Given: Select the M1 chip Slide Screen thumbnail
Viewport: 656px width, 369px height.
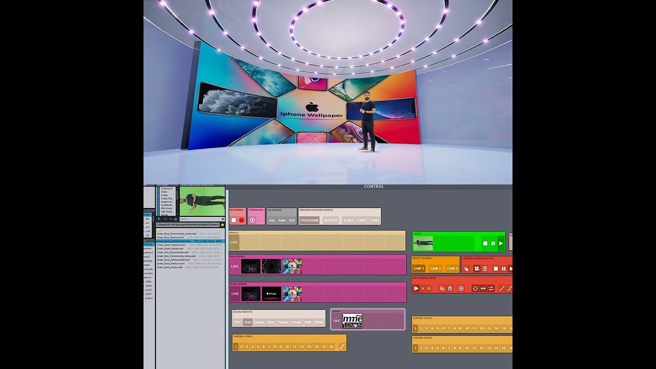Looking at the screenshot, I should coord(272,294).
